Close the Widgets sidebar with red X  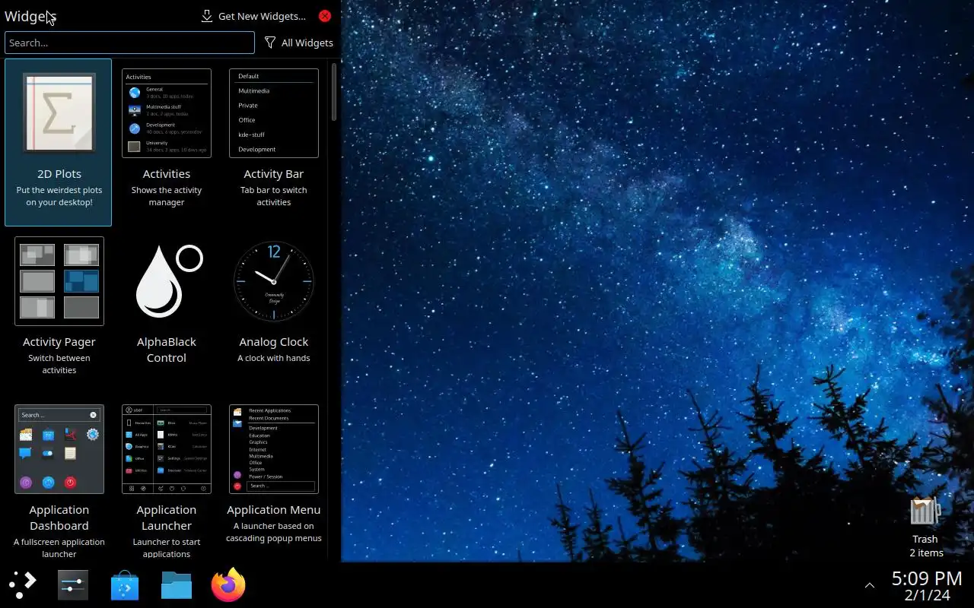click(325, 16)
